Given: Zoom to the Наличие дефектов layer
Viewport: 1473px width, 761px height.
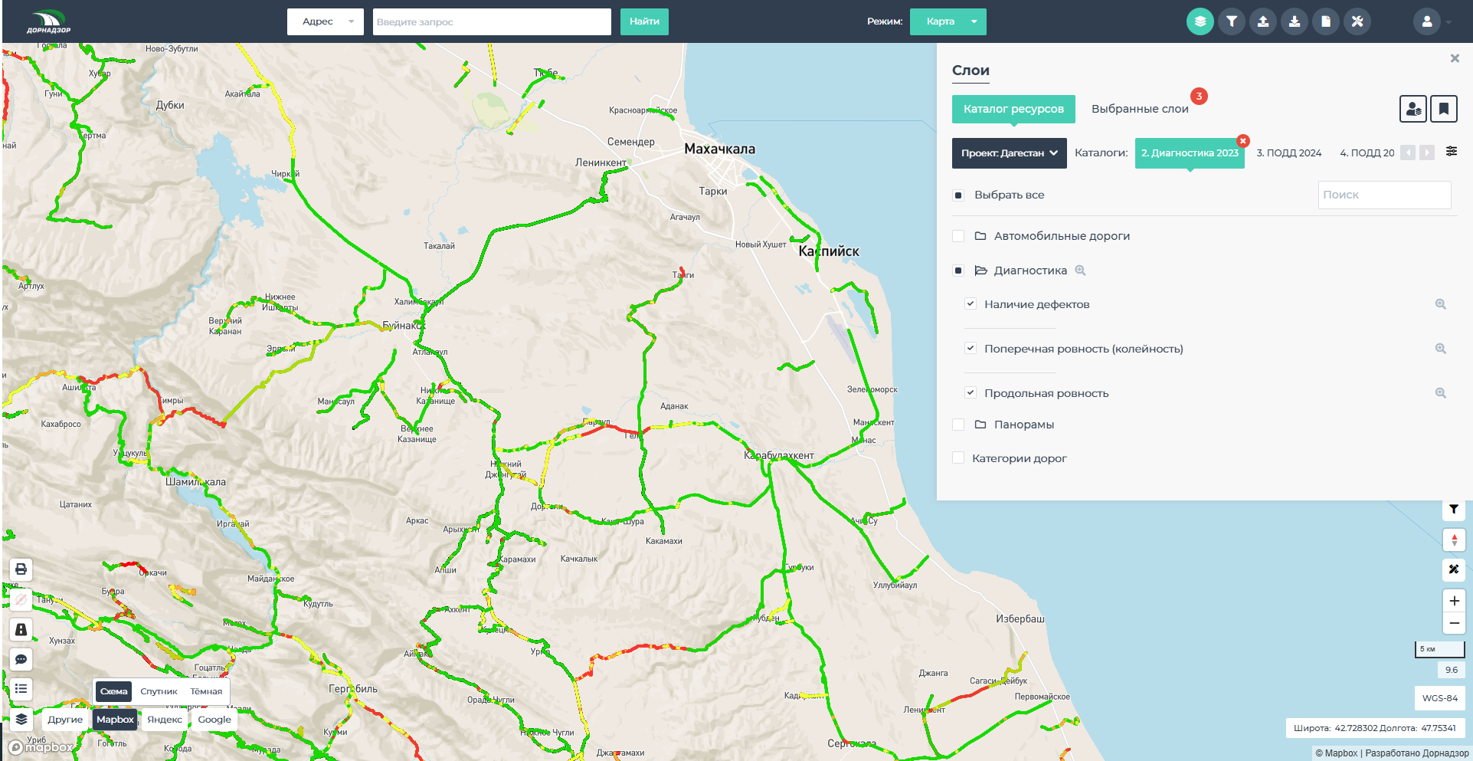Looking at the screenshot, I should (x=1441, y=304).
